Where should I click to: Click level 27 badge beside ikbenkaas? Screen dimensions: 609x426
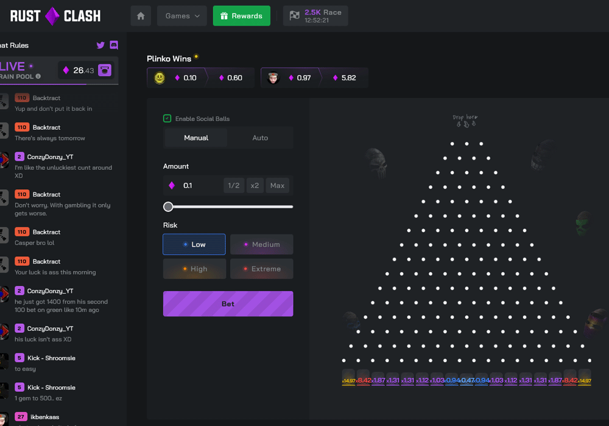click(x=21, y=417)
